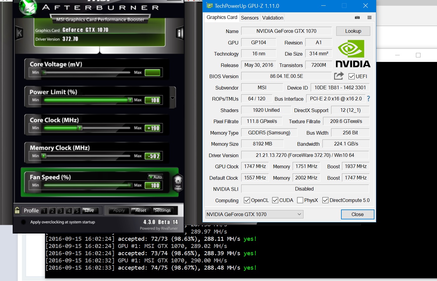437x281 pixels.
Task: Close GPU-Z via title bar X
Action: click(x=365, y=6)
